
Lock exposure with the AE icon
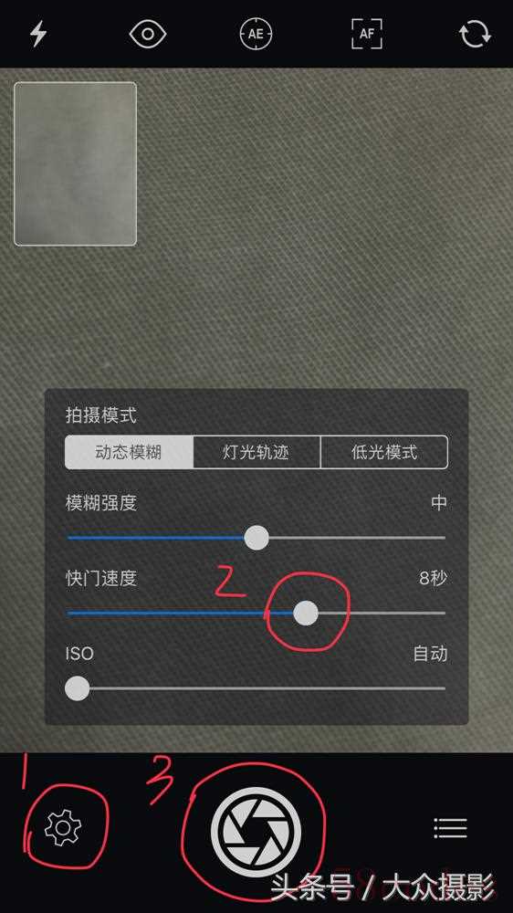coord(256,34)
